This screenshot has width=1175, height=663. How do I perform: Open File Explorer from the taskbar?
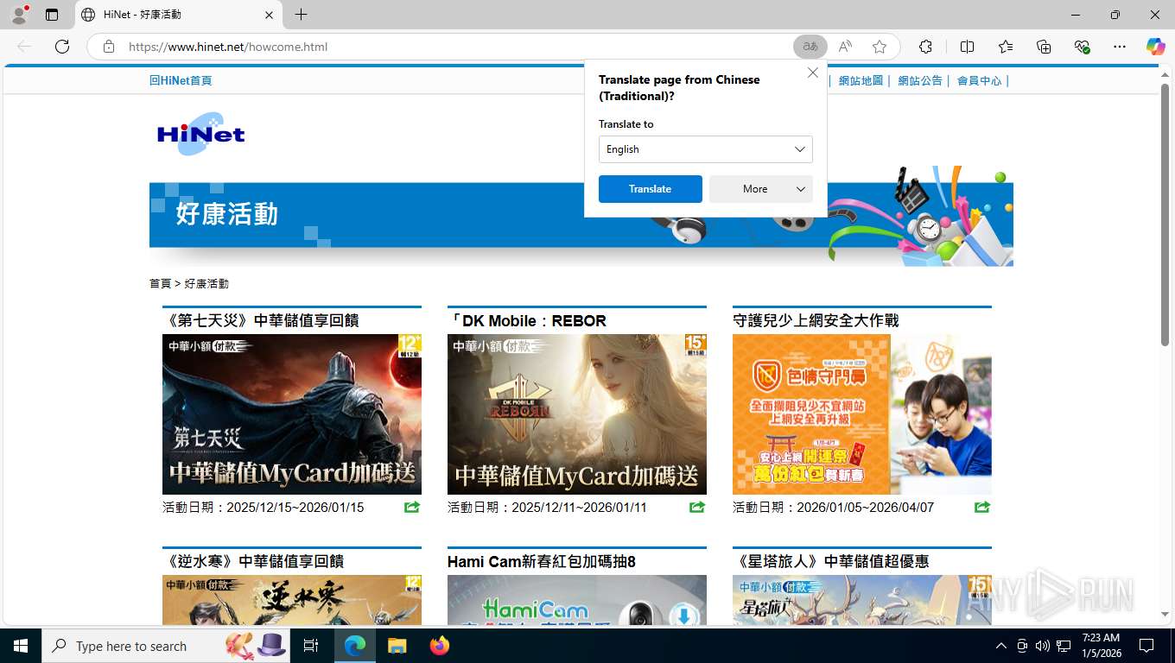397,646
